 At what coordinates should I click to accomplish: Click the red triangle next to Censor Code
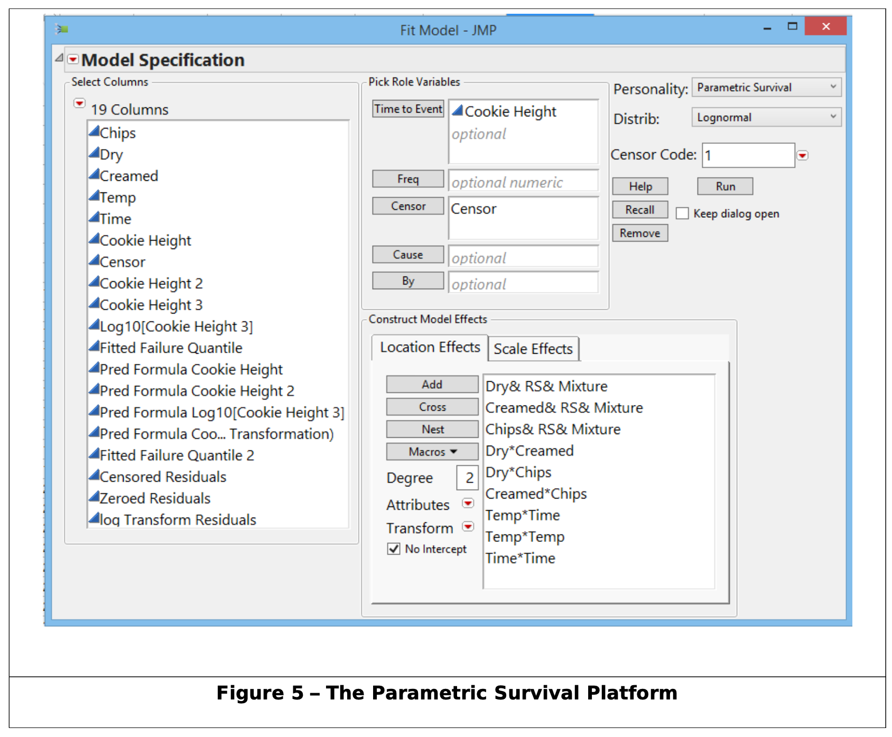[802, 155]
